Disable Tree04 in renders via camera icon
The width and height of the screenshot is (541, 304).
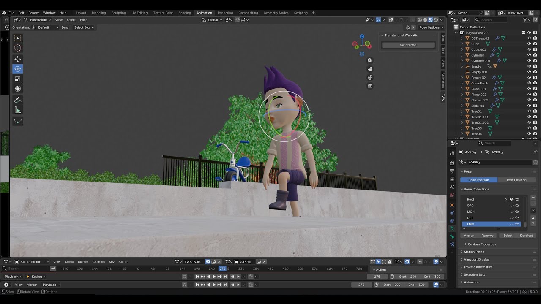pyautogui.click(x=535, y=134)
